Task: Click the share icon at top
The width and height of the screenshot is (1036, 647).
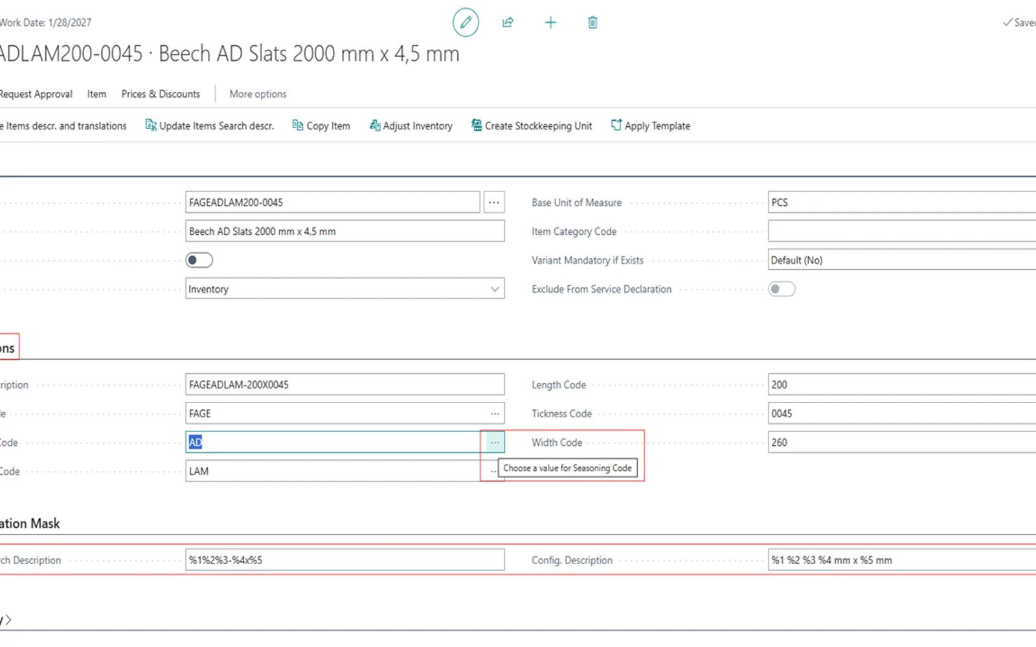Action: pyautogui.click(x=508, y=23)
